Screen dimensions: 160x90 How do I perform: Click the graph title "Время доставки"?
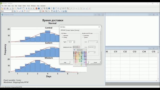coord(53,20)
